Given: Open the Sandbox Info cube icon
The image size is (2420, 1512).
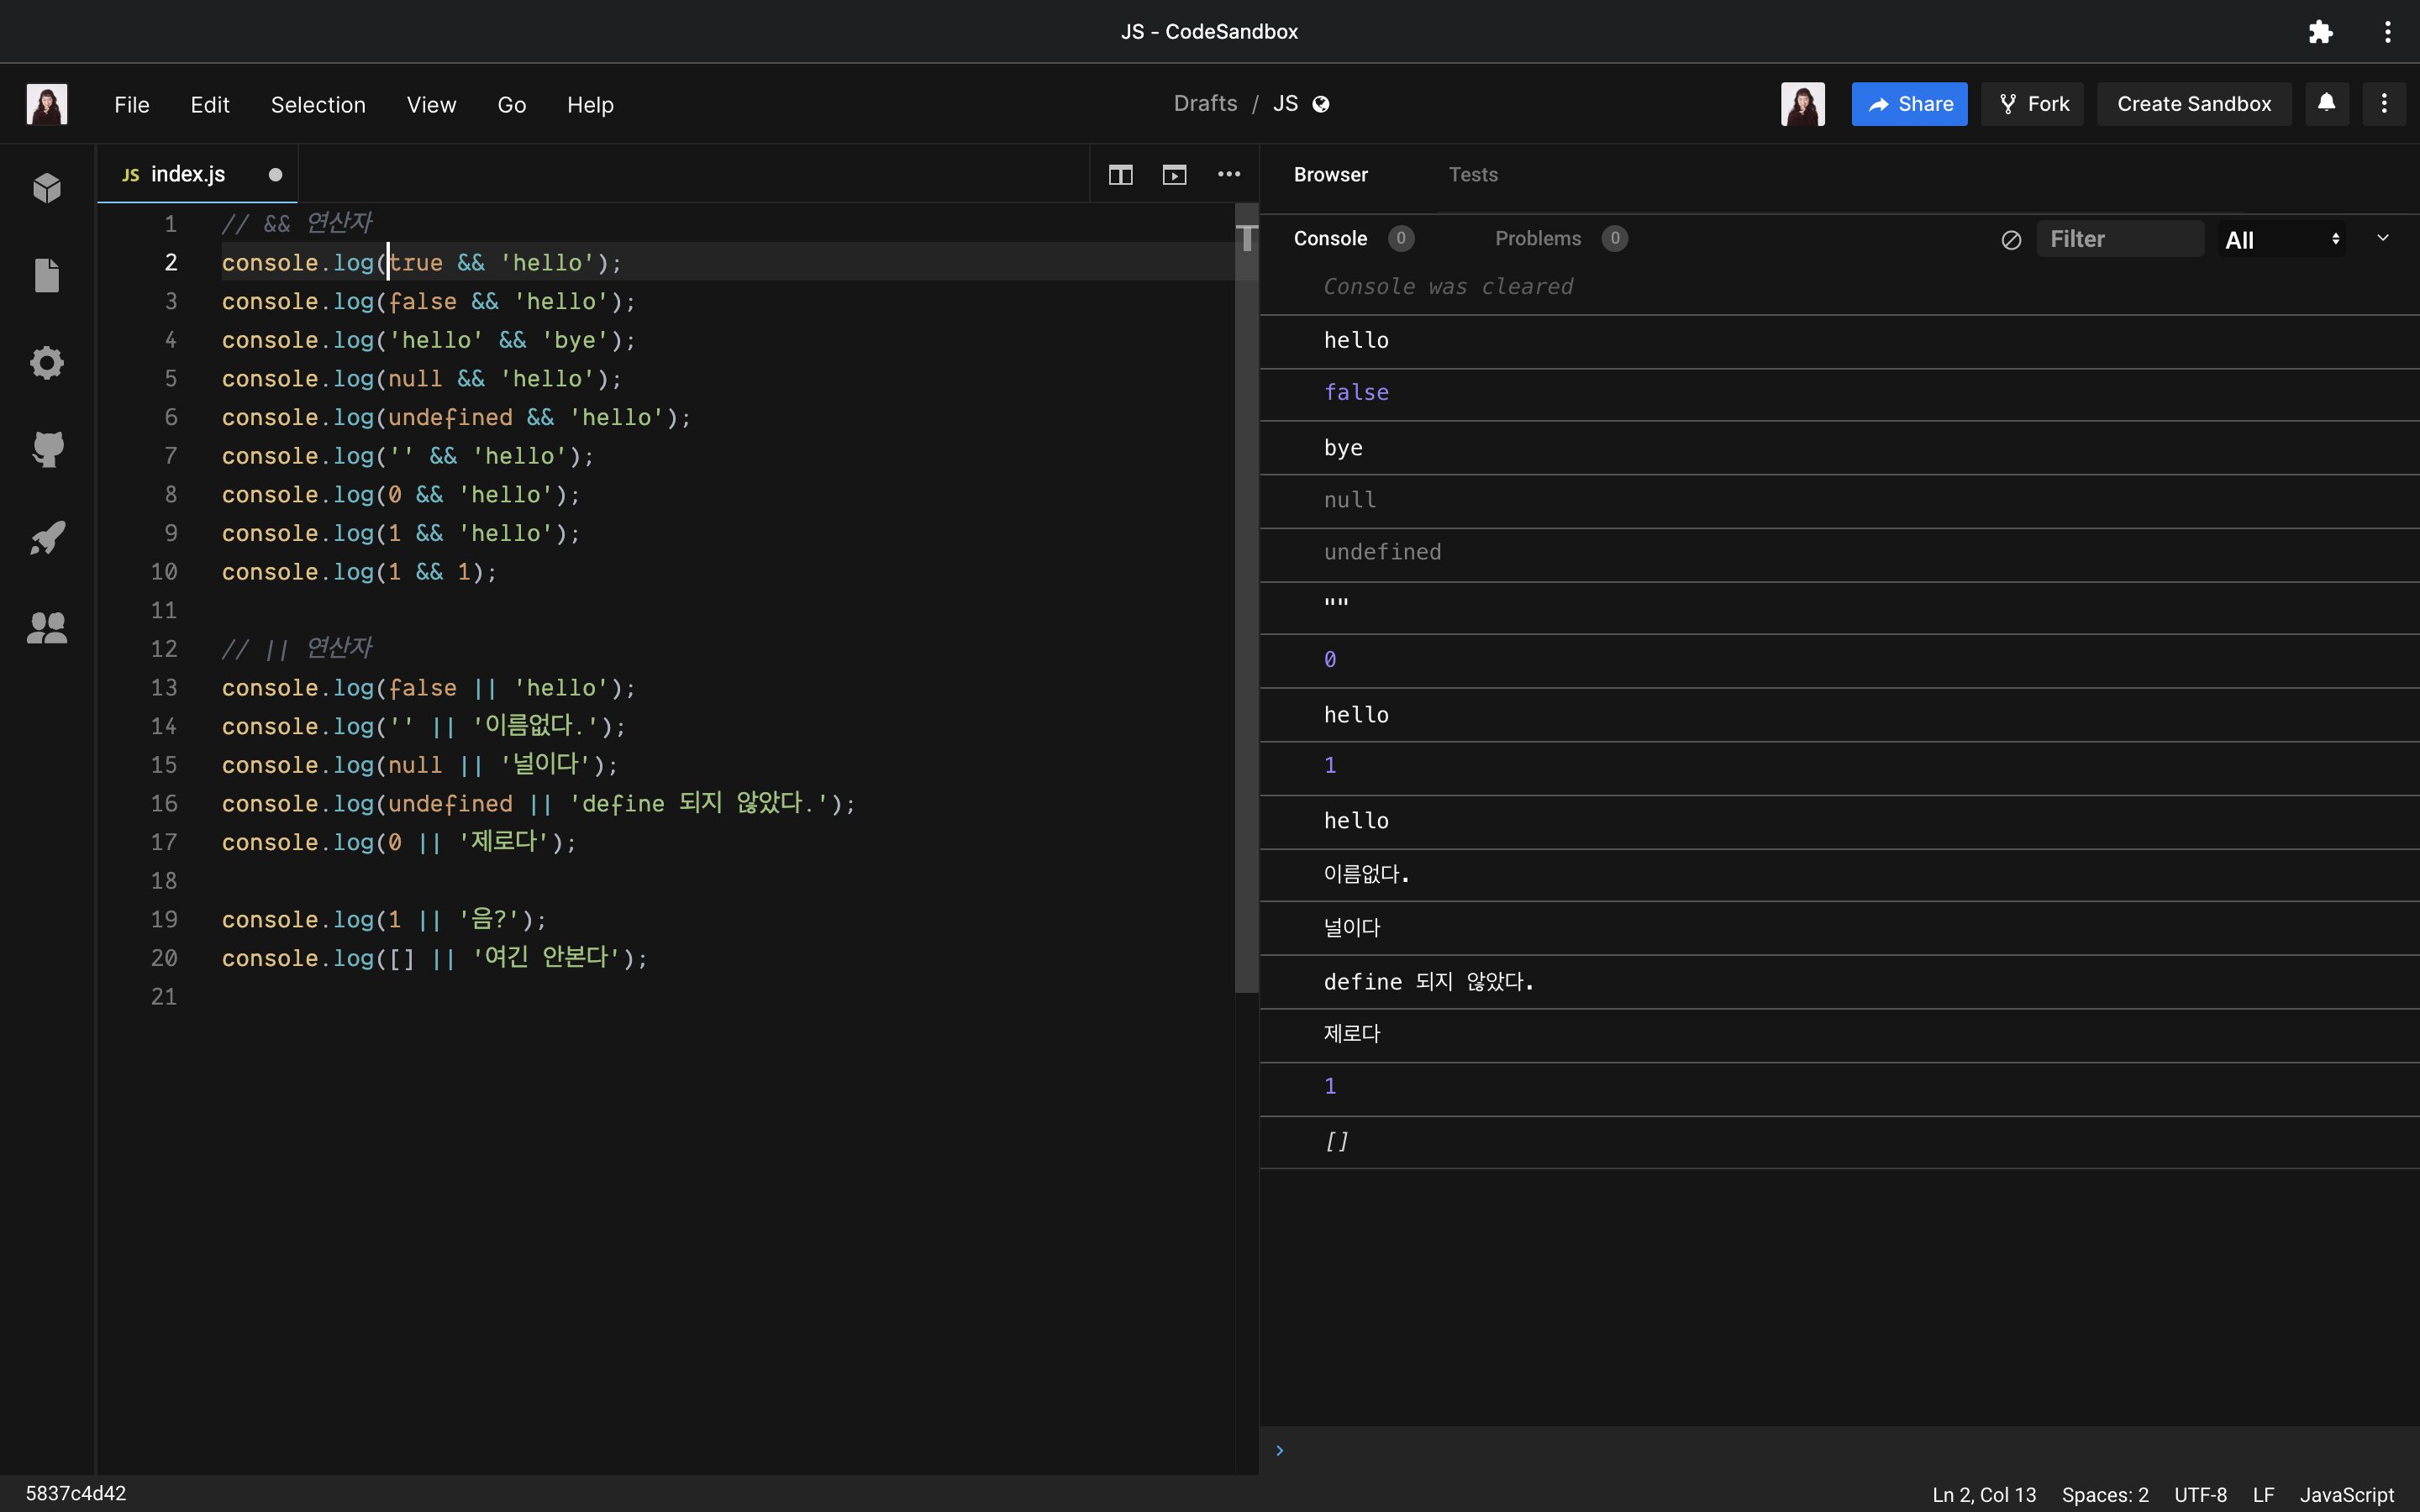Looking at the screenshot, I should (47, 187).
